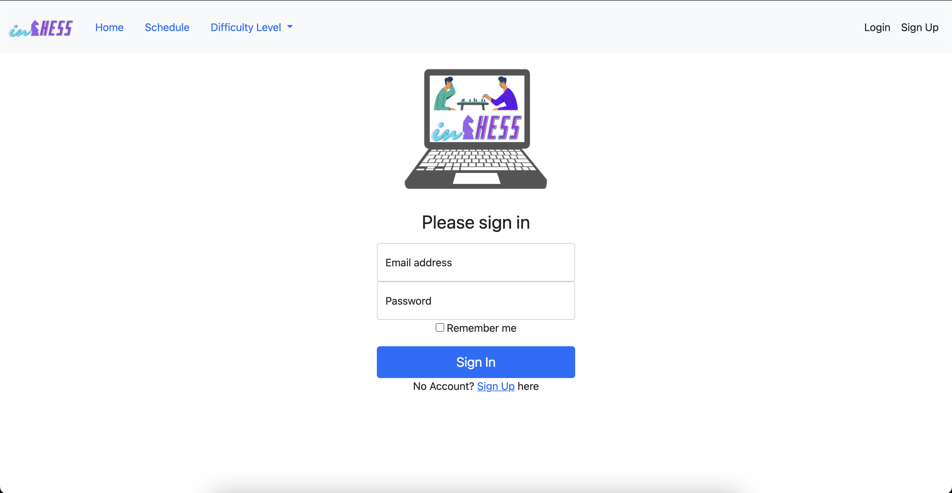Viewport: 952px width, 493px height.
Task: Click Sign Up in the top navbar
Action: tap(920, 27)
